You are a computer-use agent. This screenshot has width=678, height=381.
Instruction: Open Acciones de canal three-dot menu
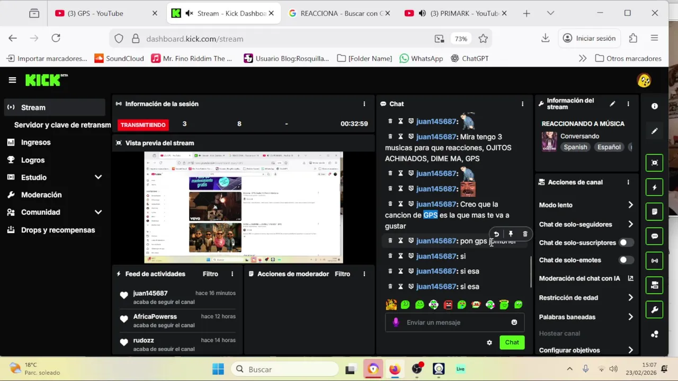click(x=628, y=182)
